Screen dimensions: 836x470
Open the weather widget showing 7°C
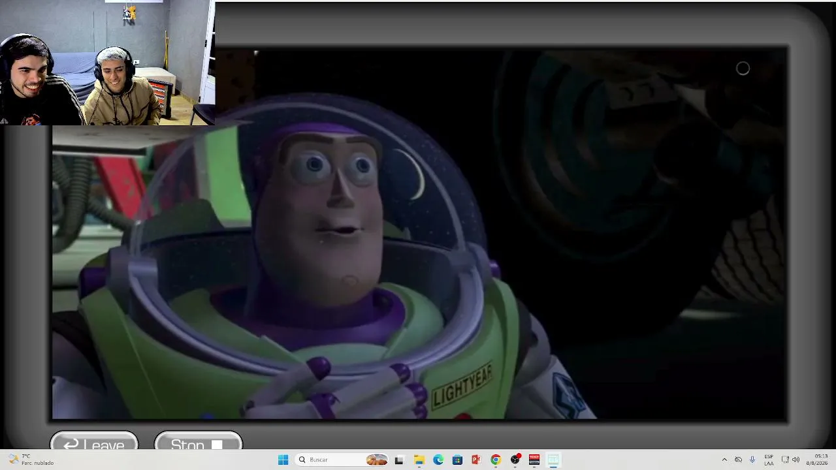coord(31,460)
